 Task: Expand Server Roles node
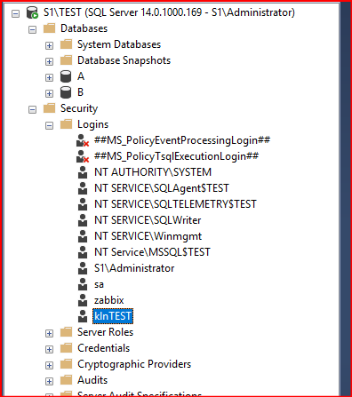tap(49, 333)
